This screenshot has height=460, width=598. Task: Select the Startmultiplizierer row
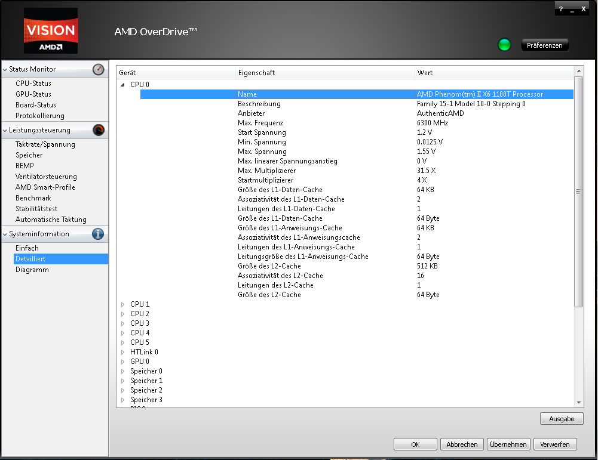pos(357,180)
